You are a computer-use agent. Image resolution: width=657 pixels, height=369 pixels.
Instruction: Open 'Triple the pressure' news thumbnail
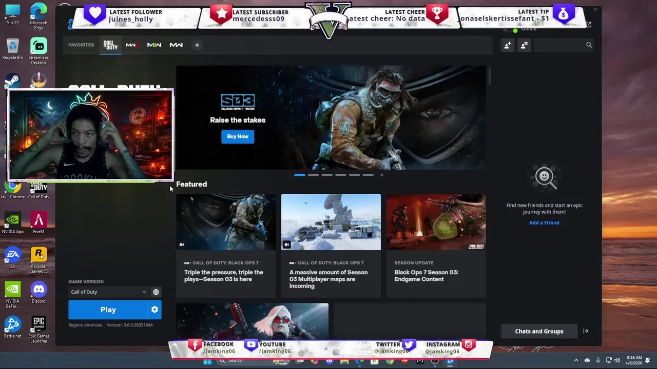point(226,222)
